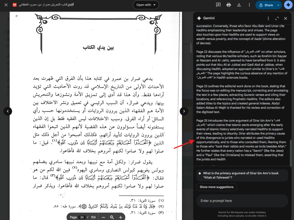
Task: Go to the previous page arrow
Action: tap(8, 111)
